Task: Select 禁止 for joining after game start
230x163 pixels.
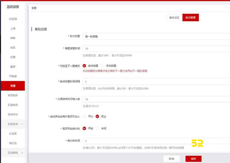Action: coord(97,116)
